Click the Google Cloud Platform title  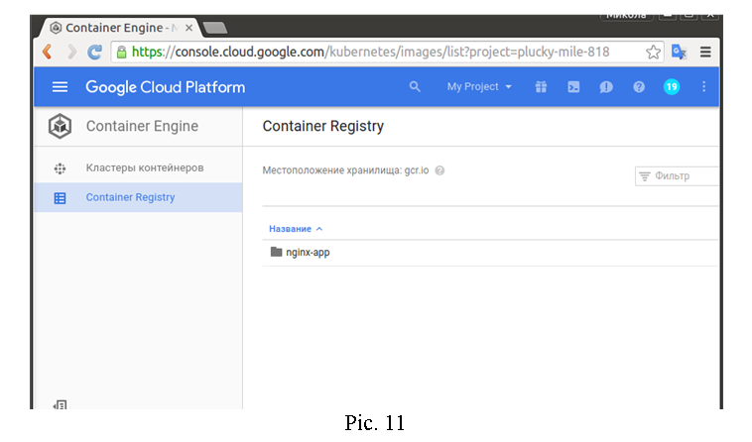point(166,87)
